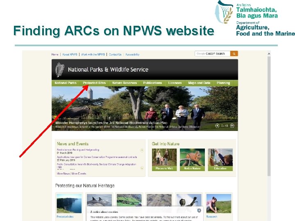295x221 pixels.
Task: Click the vertical page scrollbar
Action: pos(269,117)
